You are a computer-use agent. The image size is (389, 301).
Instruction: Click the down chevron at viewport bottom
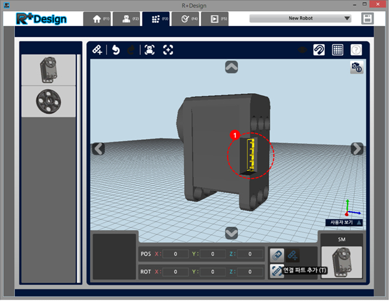[x=231, y=233]
